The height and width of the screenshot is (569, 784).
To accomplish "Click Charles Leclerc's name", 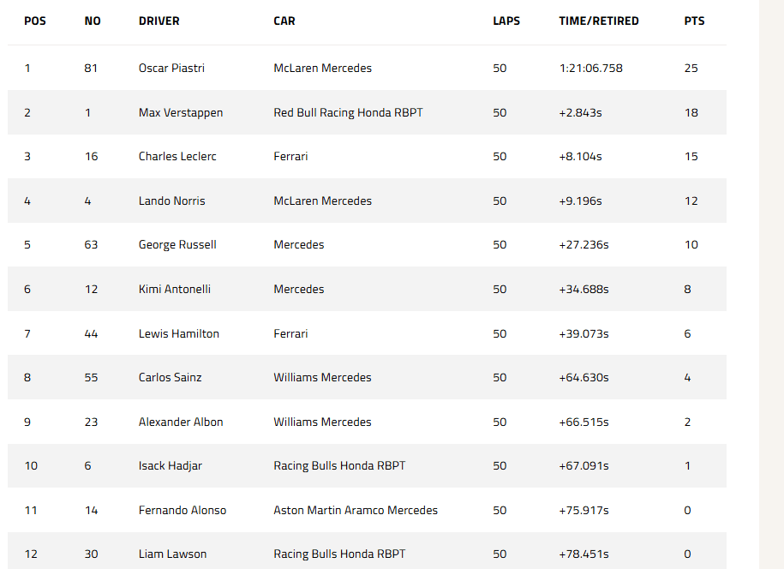I will (177, 157).
